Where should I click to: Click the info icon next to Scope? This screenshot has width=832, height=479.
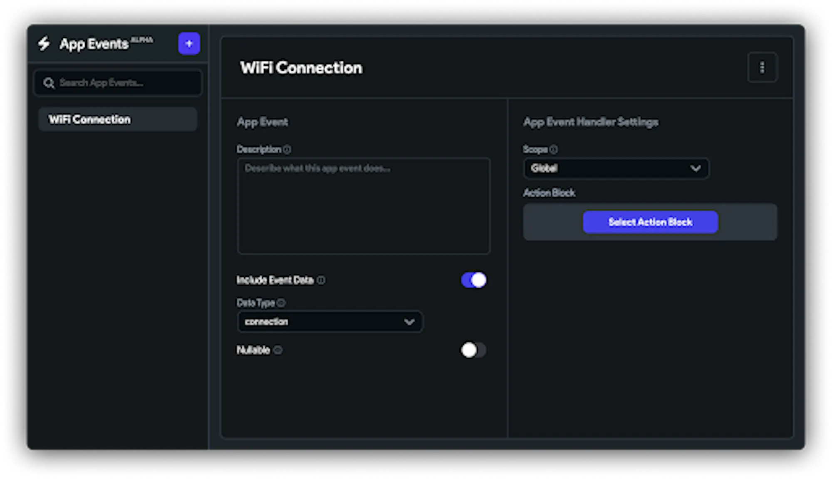click(553, 149)
